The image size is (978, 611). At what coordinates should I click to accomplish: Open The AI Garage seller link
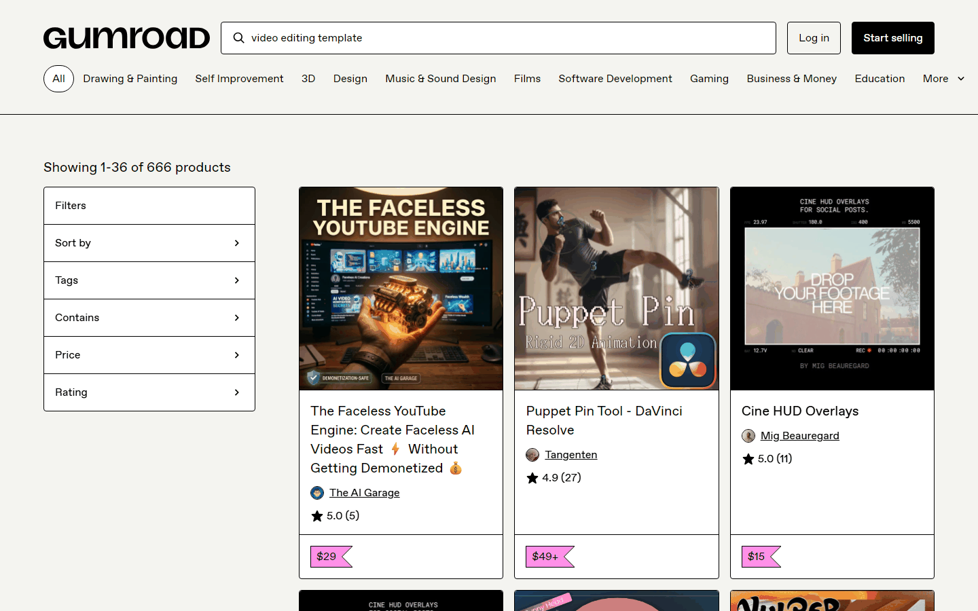coord(365,493)
